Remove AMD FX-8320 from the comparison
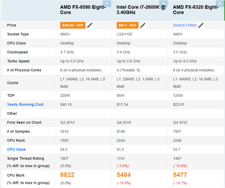225x188 pixels. pos(220,3)
